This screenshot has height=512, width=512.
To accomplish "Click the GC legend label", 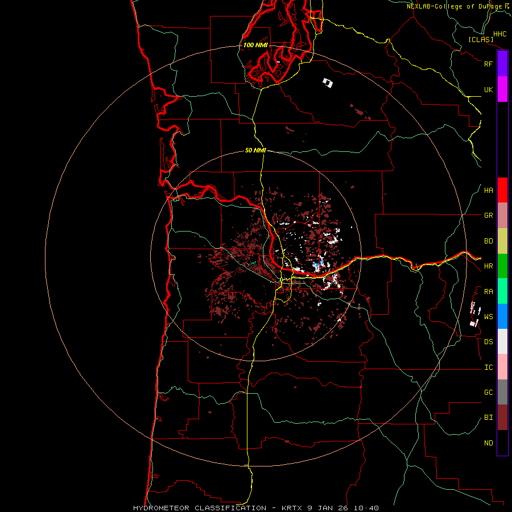I will point(488,392).
